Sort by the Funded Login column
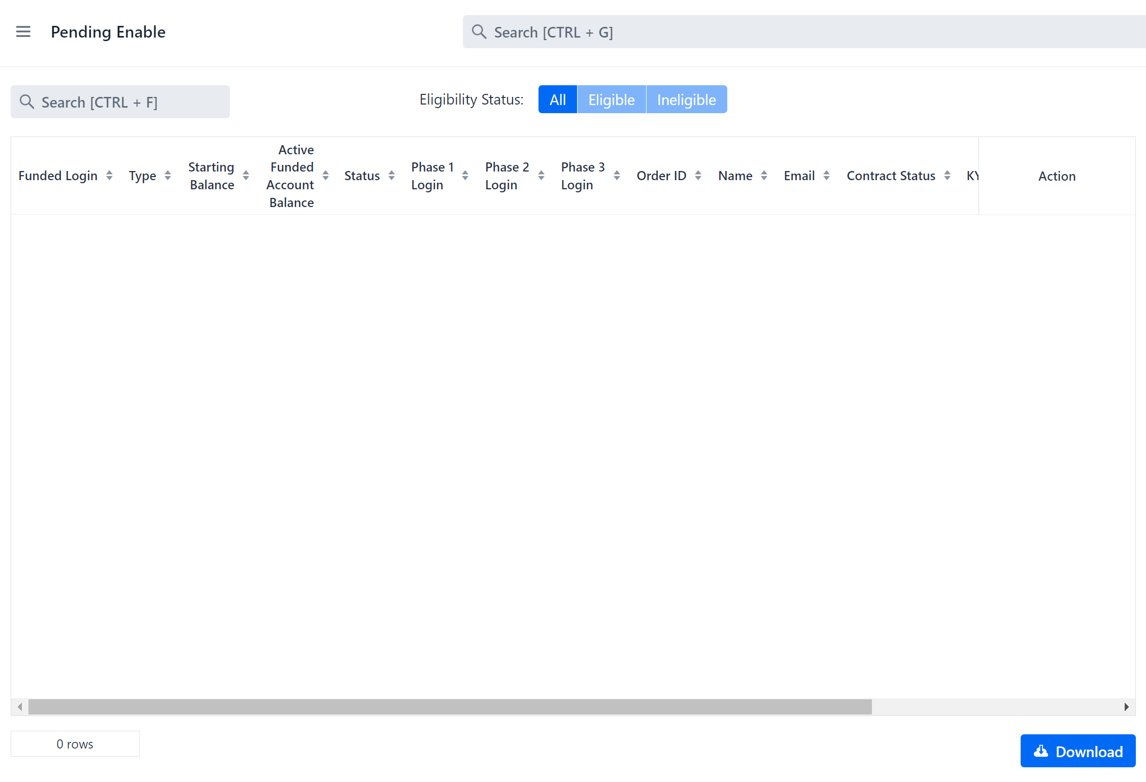 click(109, 176)
